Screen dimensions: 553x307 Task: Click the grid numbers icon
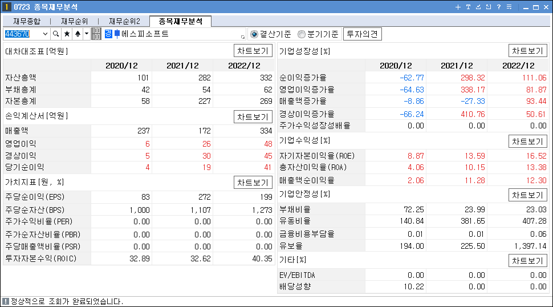pos(96,34)
